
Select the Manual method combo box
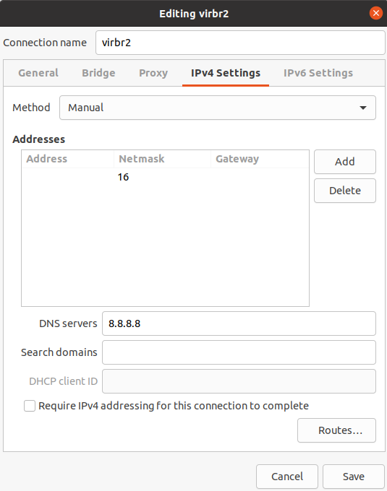(217, 108)
